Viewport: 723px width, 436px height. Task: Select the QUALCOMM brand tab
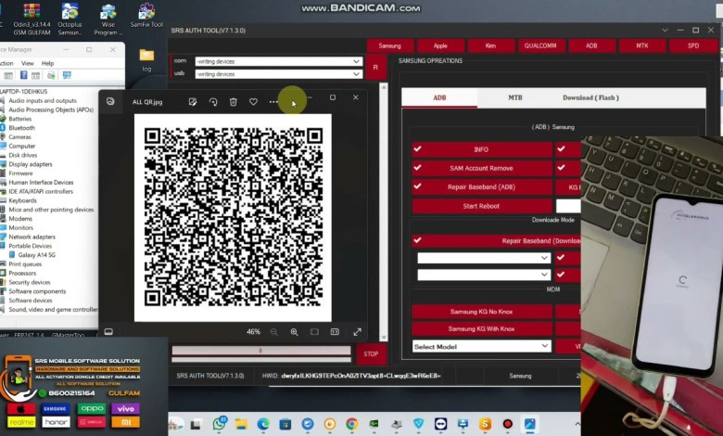tap(540, 45)
